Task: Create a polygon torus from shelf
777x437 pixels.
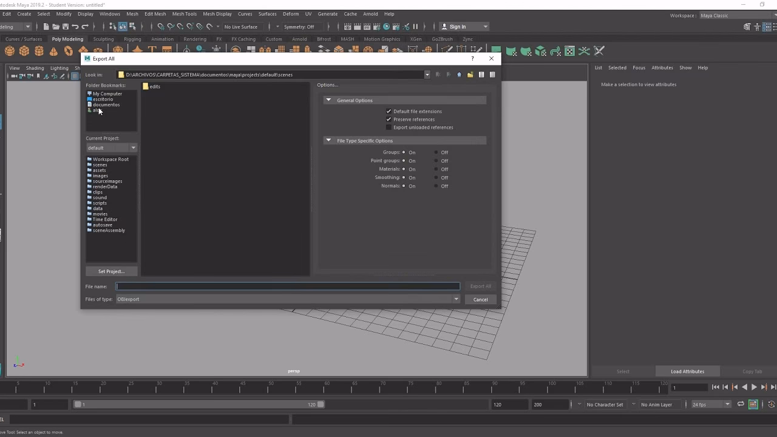Action: click(69, 51)
